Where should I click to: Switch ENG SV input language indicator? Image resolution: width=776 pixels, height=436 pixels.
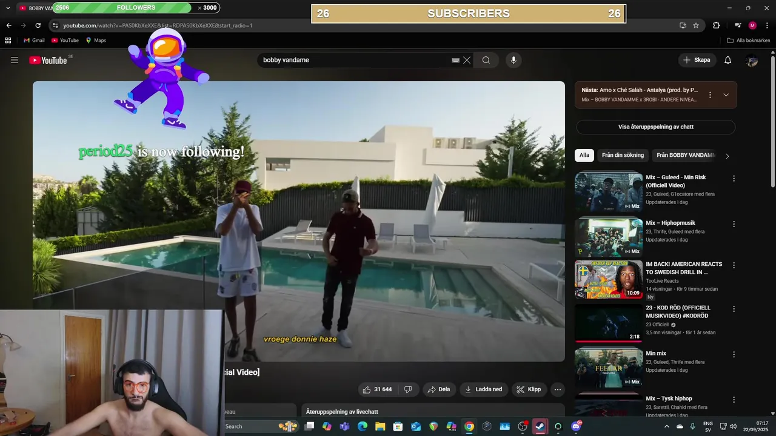[x=707, y=426]
